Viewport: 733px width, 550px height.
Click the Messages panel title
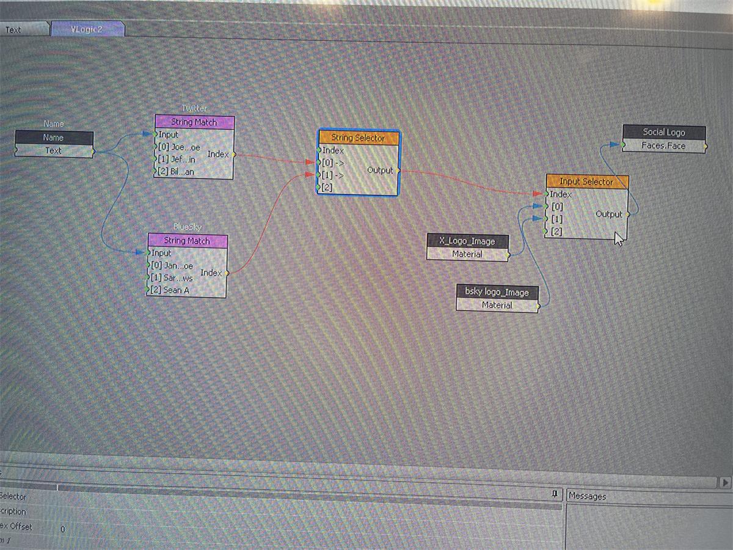587,496
